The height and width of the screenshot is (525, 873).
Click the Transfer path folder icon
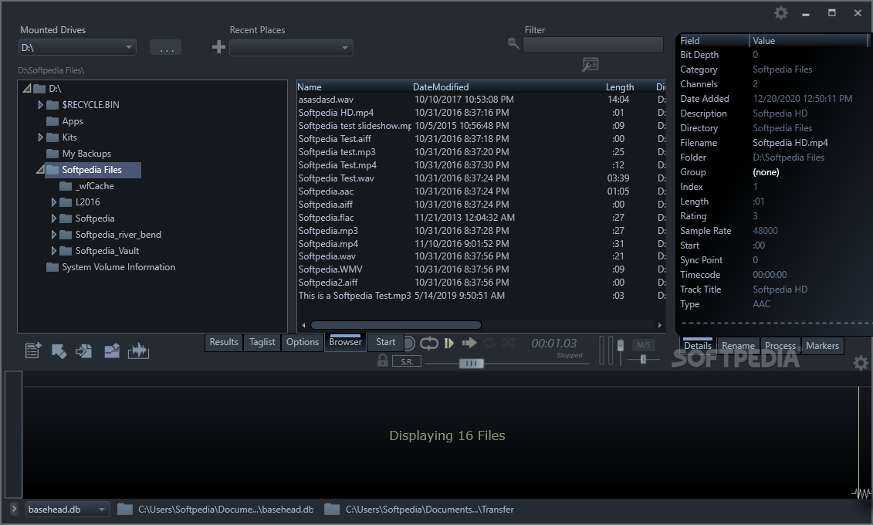click(332, 510)
